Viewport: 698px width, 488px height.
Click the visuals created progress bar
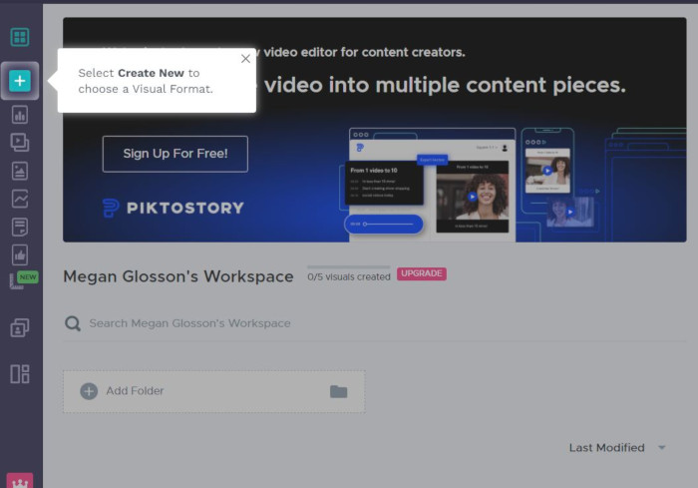click(x=348, y=267)
